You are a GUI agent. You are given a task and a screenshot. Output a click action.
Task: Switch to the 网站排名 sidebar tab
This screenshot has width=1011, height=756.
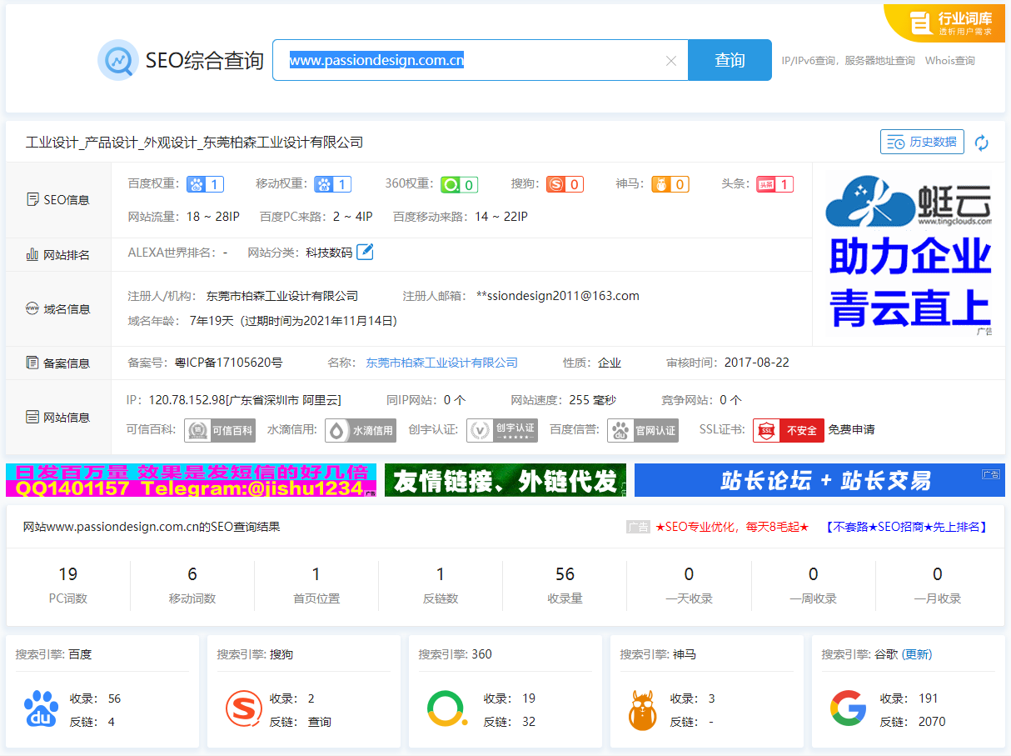coord(58,254)
